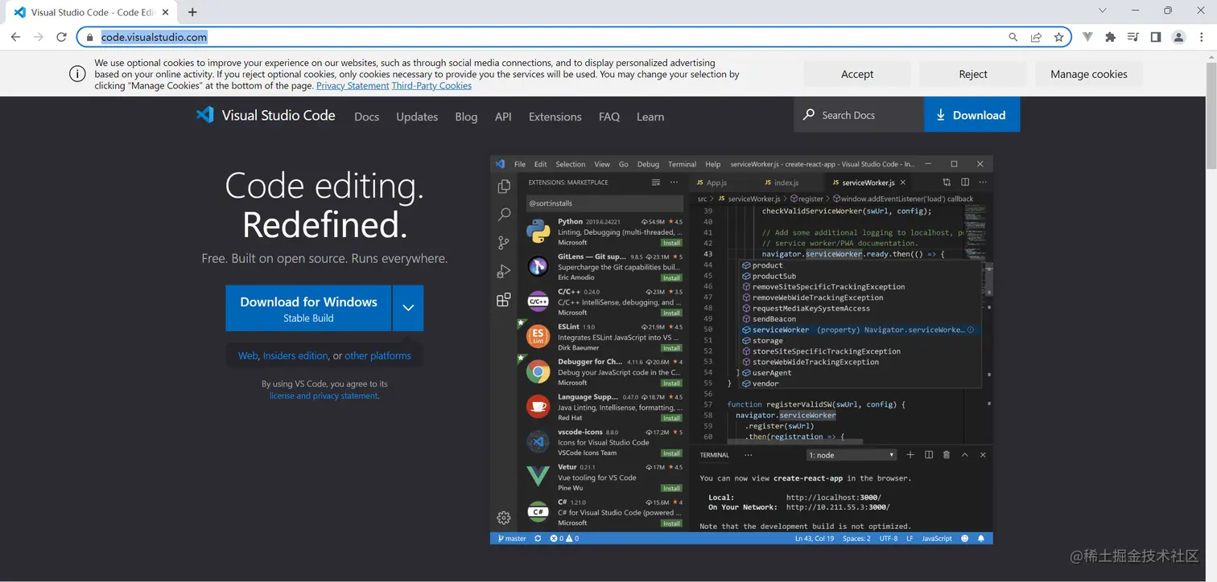
Task: Open the '1: node' terminal selector
Action: click(852, 455)
